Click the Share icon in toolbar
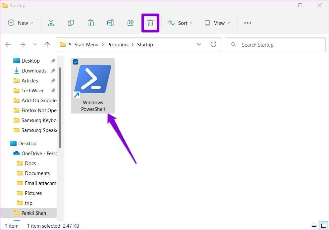The image size is (329, 230). pyautogui.click(x=131, y=23)
